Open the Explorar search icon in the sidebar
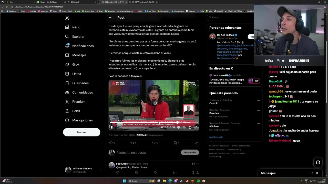 click(67, 37)
